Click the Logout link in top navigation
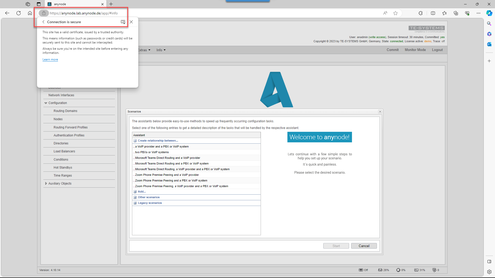 pyautogui.click(x=437, y=50)
